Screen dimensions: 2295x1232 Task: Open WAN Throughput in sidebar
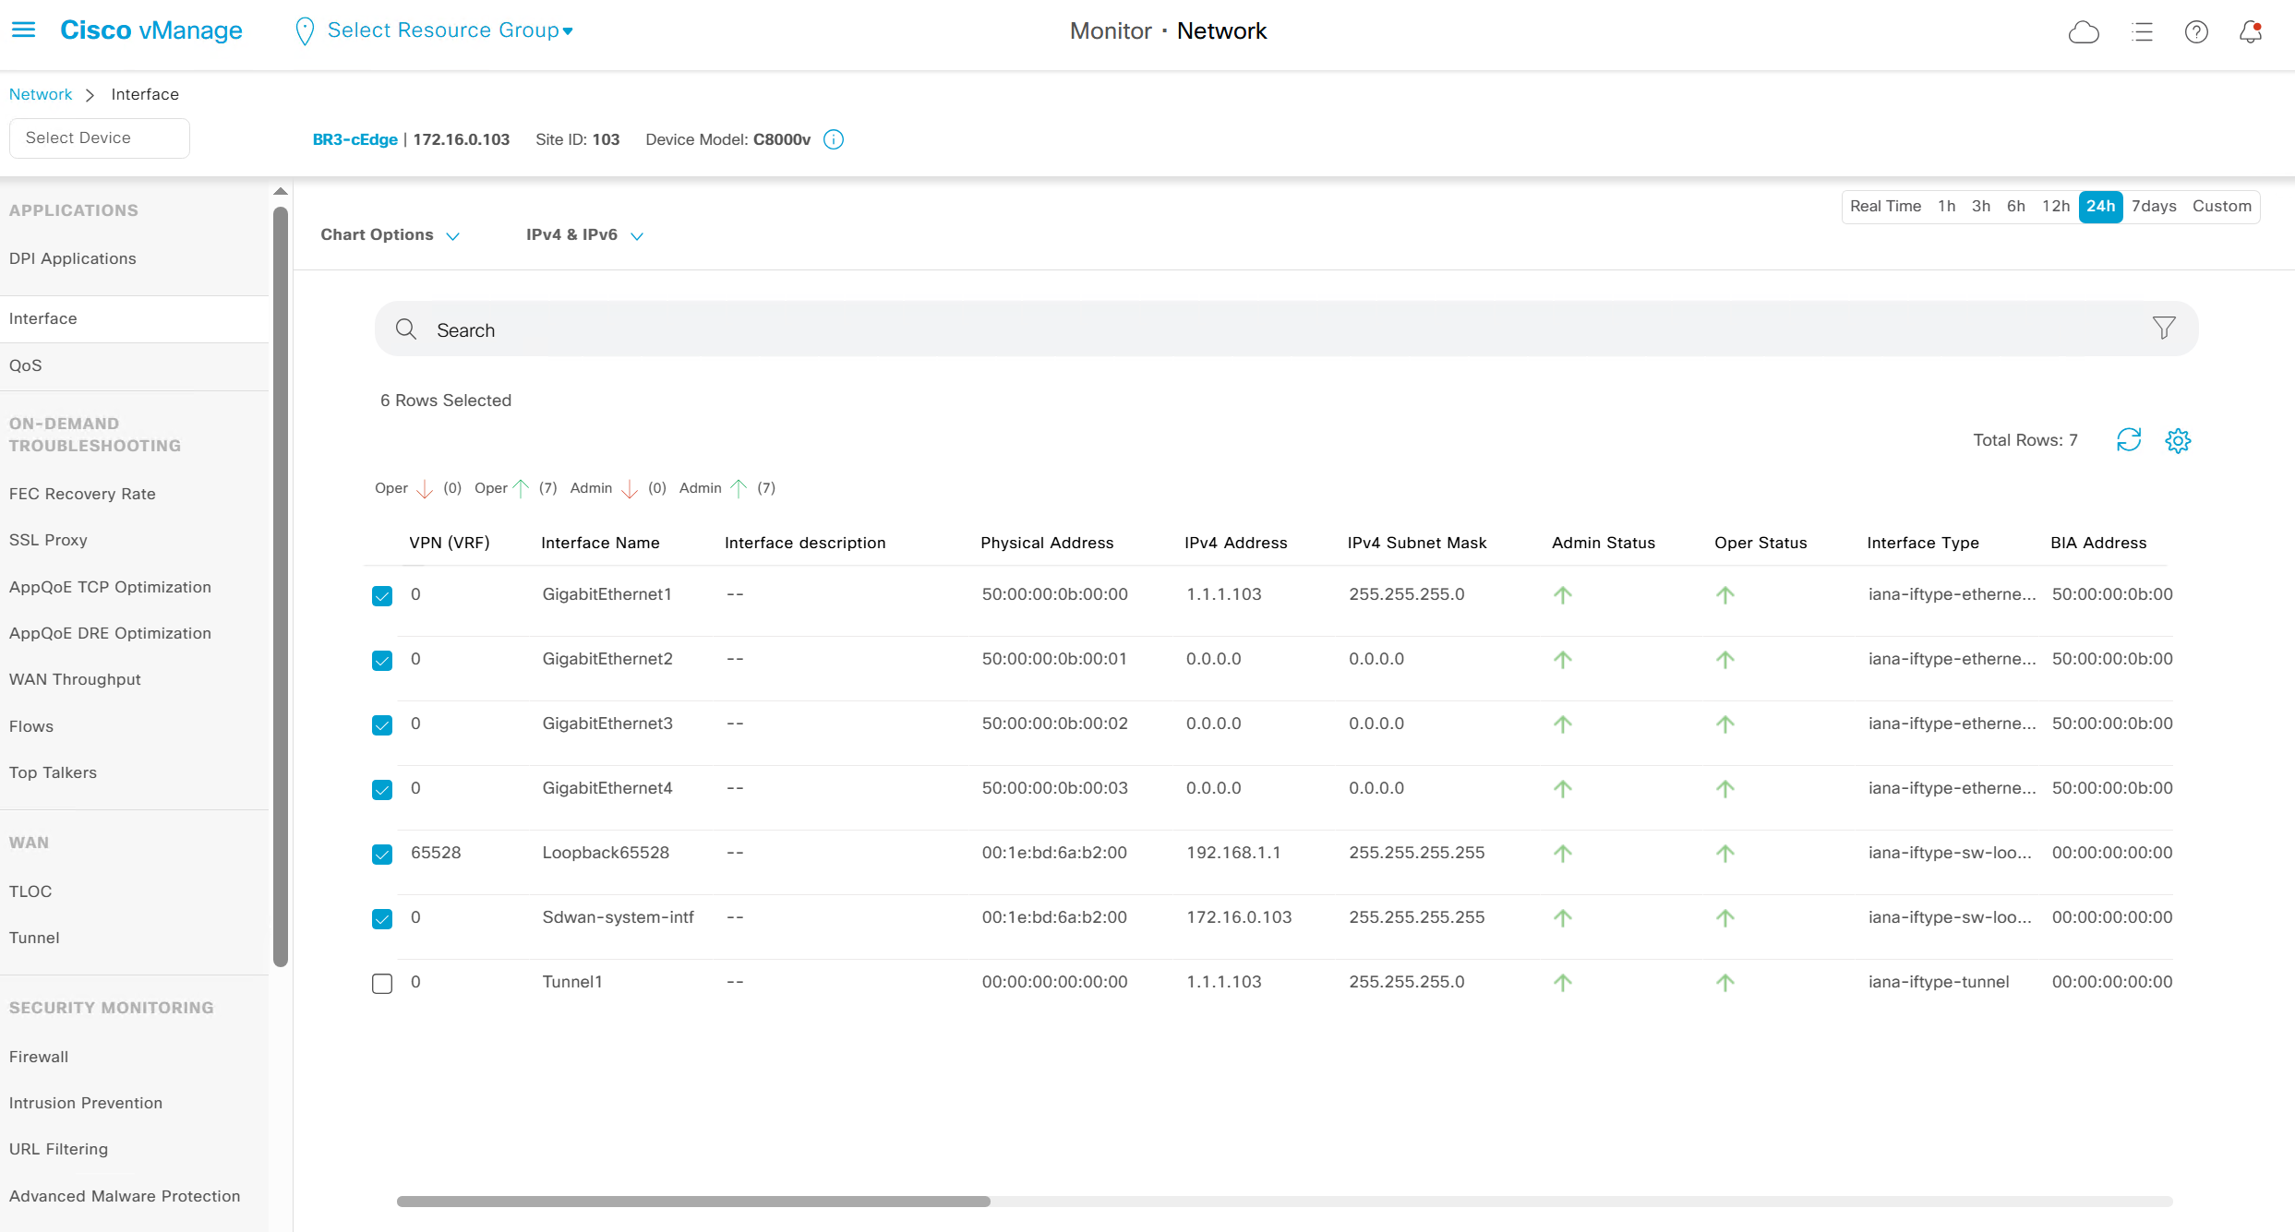click(75, 680)
